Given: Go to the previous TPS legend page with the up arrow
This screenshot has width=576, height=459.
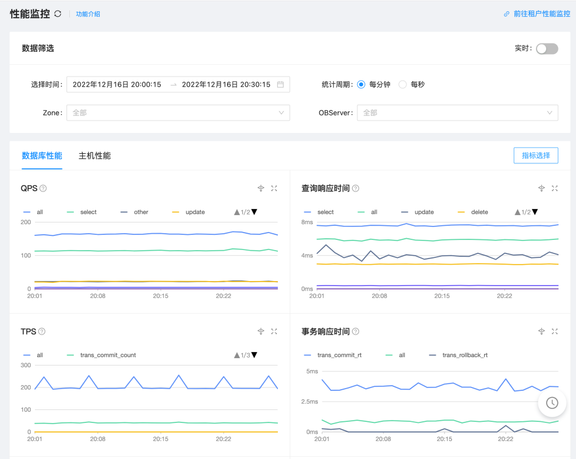Looking at the screenshot, I should click(x=237, y=355).
